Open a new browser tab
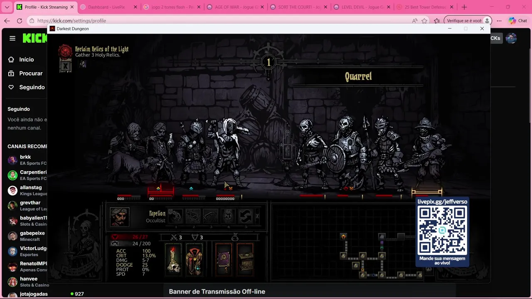 (464, 7)
